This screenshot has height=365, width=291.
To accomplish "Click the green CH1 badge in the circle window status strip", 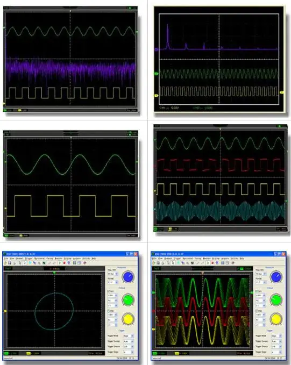I will [6, 353].
